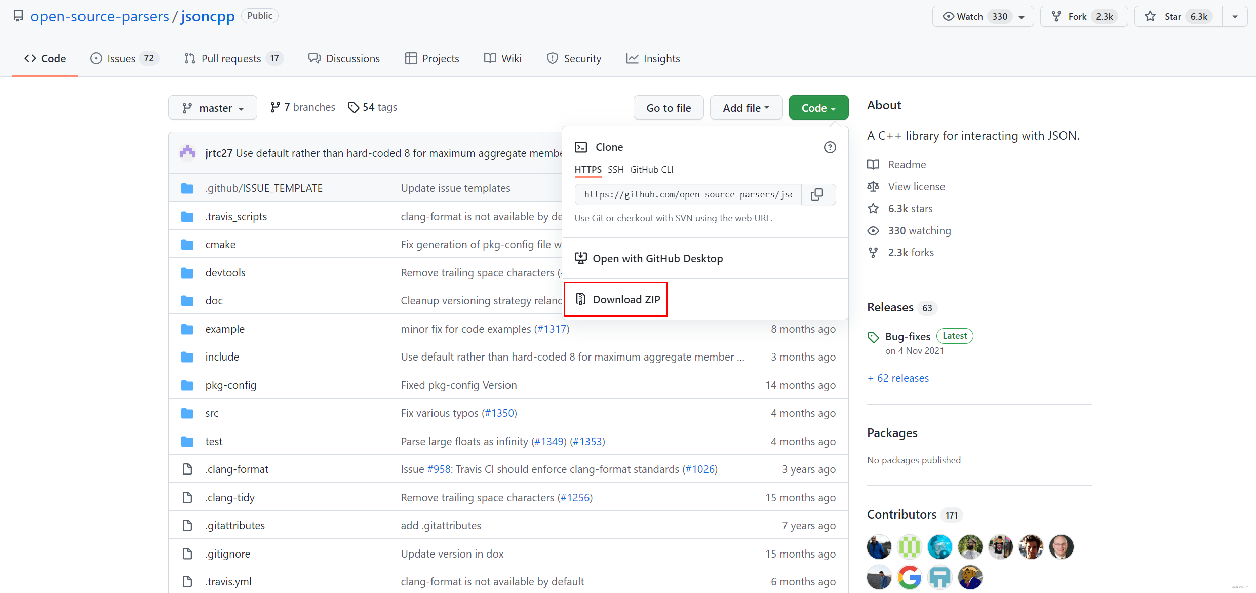Open the 7 branches list
The image size is (1256, 593).
point(303,107)
